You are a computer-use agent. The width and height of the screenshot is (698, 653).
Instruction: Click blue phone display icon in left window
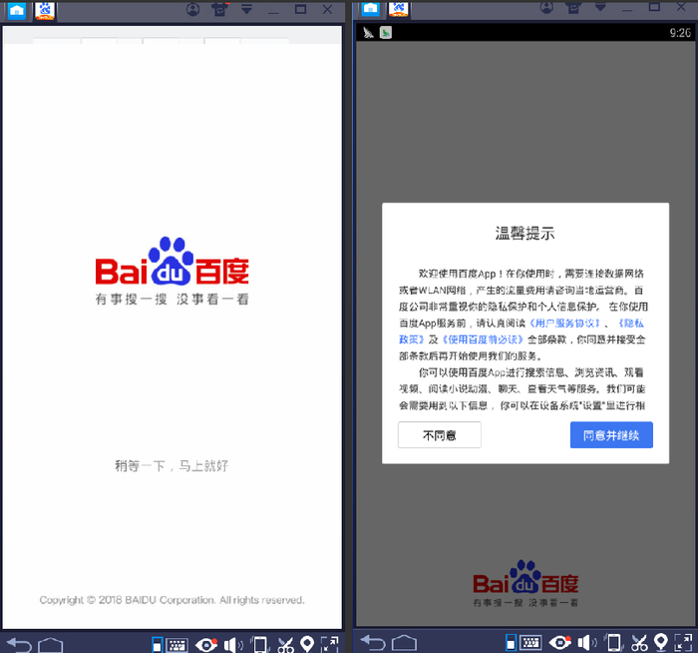(157, 645)
